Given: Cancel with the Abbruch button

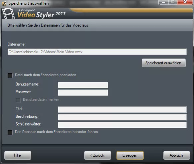Looking at the screenshot, I should pos(177,155).
